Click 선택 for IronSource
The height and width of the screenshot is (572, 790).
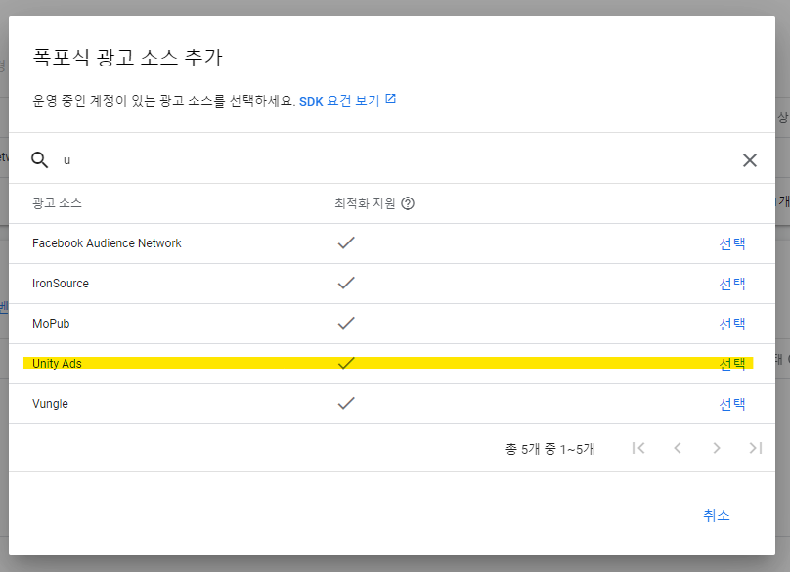click(732, 285)
